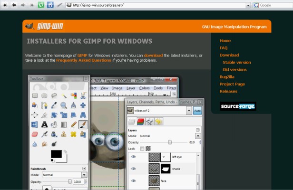
Task: Select the Clone stamp tool
Action: (x=64, y=134)
